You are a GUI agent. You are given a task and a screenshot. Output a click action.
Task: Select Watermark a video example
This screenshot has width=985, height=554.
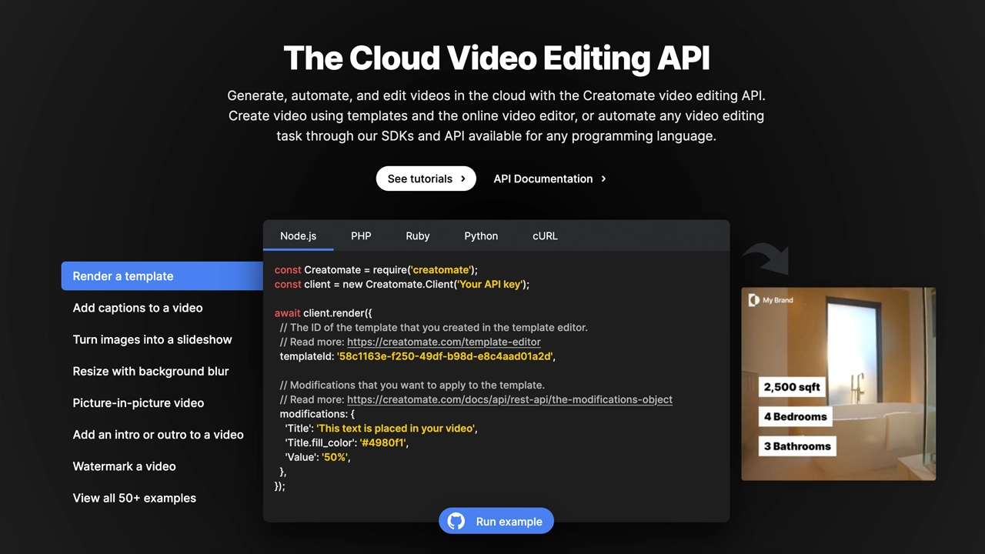tap(124, 466)
